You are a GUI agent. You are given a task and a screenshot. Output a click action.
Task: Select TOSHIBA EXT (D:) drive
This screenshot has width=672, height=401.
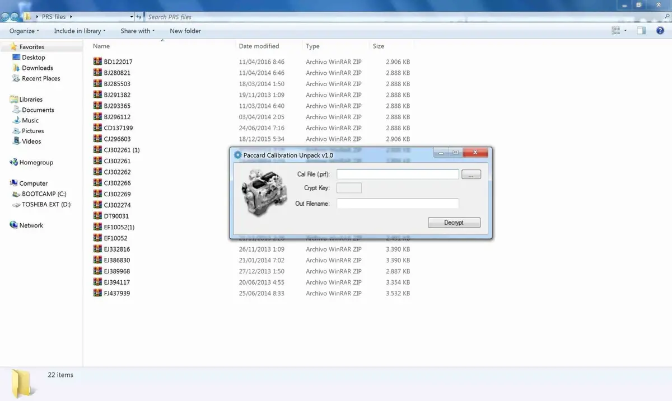pos(46,205)
